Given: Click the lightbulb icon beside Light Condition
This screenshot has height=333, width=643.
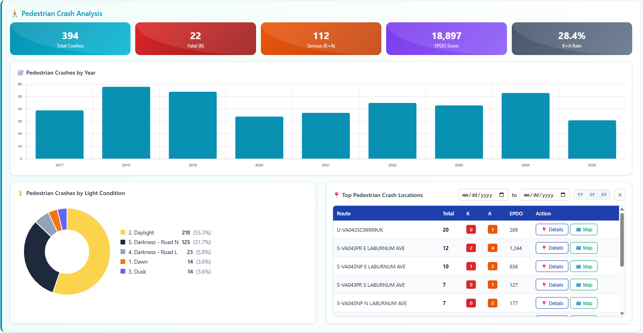Looking at the screenshot, I should (21, 193).
